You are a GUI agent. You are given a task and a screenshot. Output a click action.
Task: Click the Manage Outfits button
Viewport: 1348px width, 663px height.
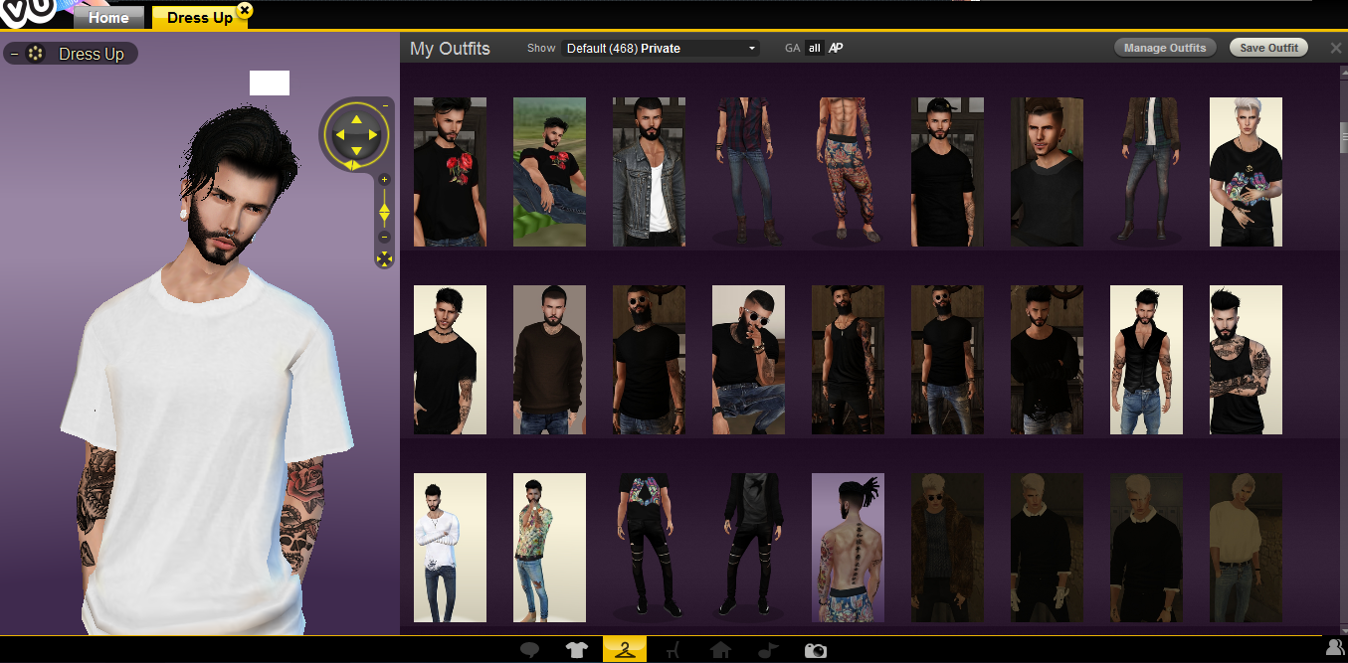[1165, 48]
